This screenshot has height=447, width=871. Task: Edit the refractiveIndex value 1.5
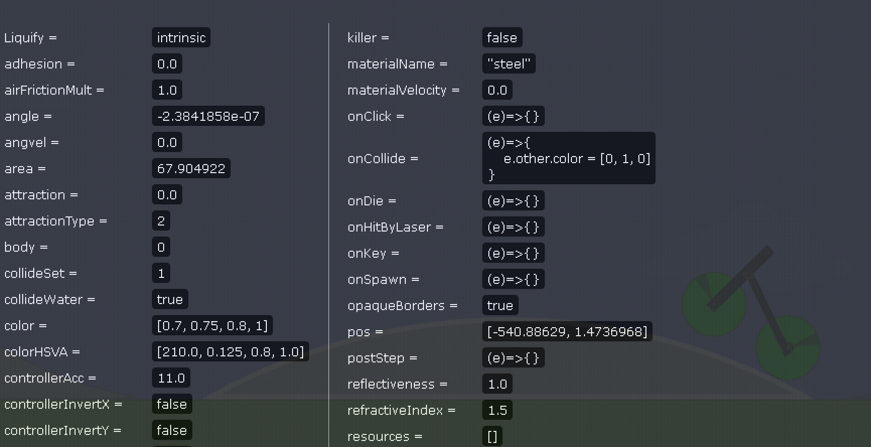coord(497,410)
